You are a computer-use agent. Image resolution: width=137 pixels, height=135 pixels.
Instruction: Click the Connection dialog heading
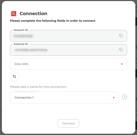(x=33, y=14)
